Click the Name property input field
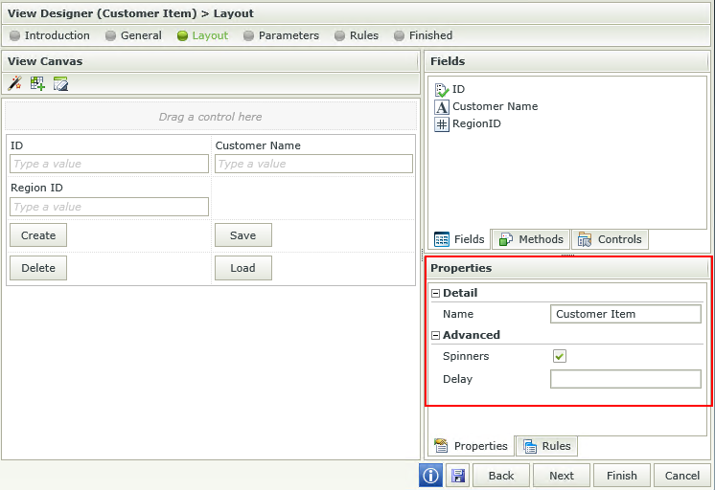 (x=626, y=314)
